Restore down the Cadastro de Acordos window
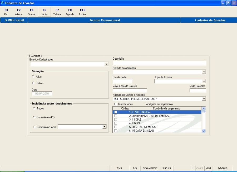 tap(229, 3)
